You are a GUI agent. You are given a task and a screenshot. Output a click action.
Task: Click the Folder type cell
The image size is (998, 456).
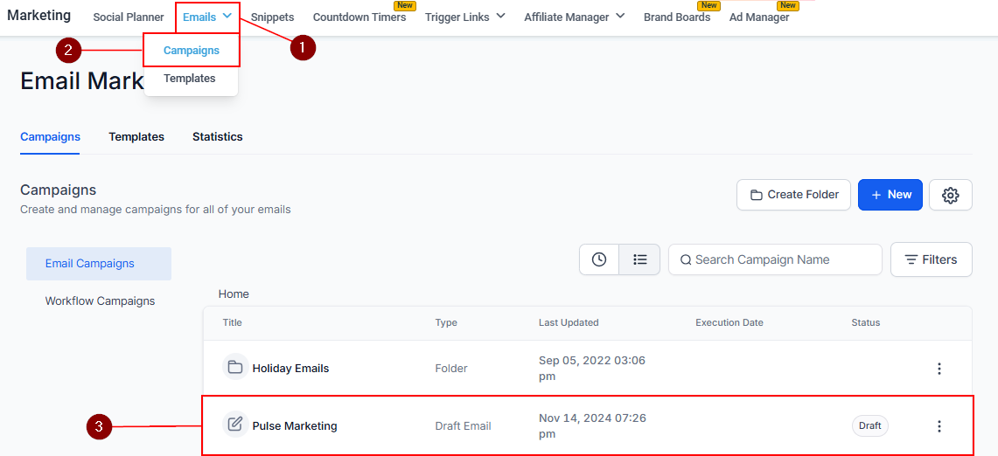click(x=451, y=369)
